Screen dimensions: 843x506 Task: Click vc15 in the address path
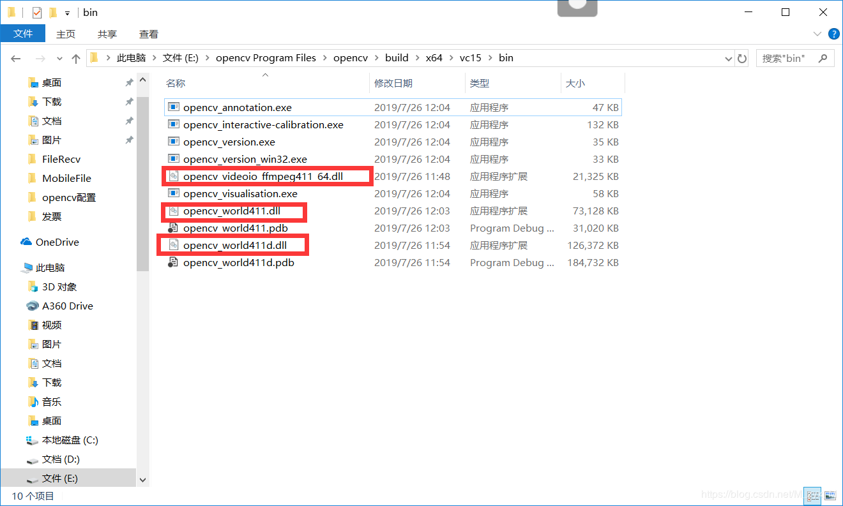[470, 57]
